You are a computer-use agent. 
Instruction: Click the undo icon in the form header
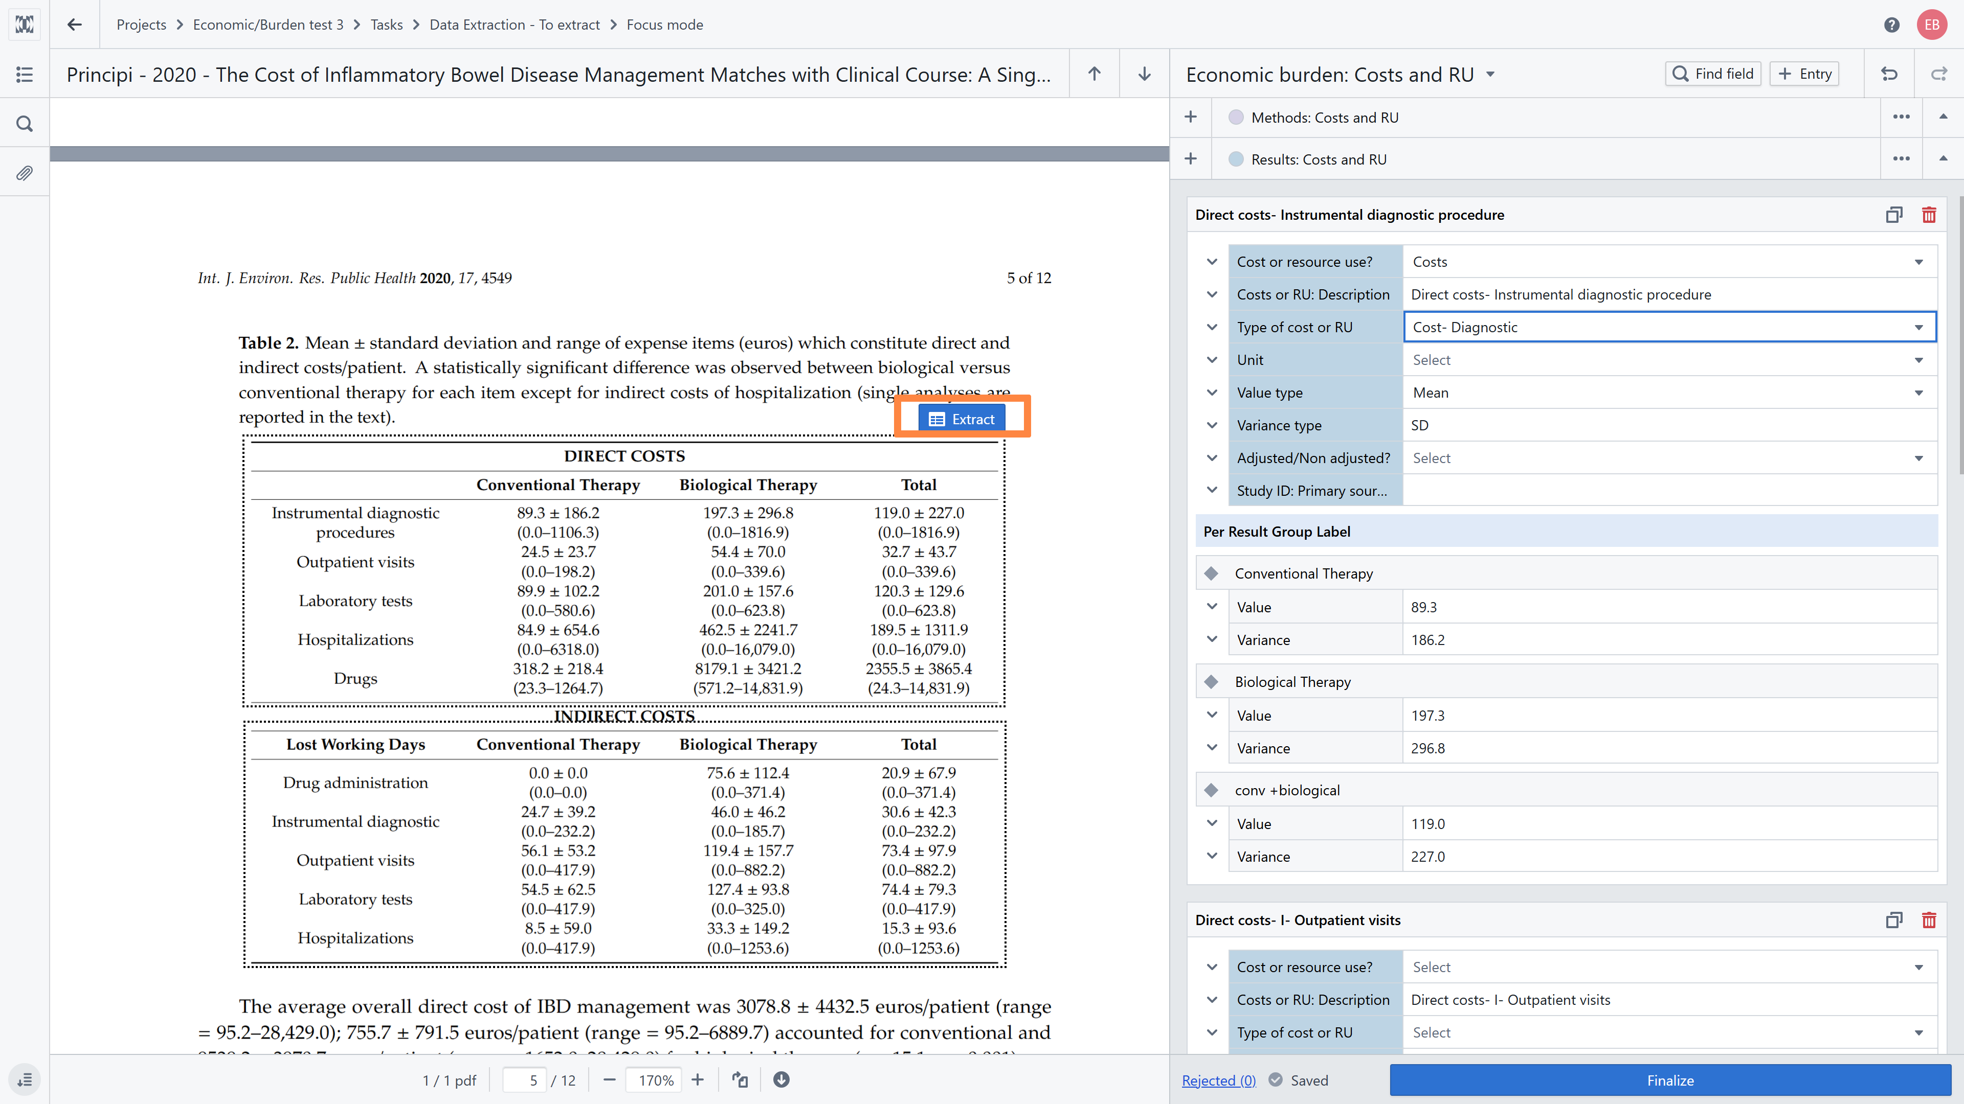(x=1889, y=74)
